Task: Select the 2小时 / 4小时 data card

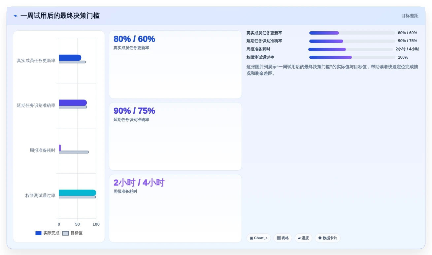Action: [x=175, y=208]
